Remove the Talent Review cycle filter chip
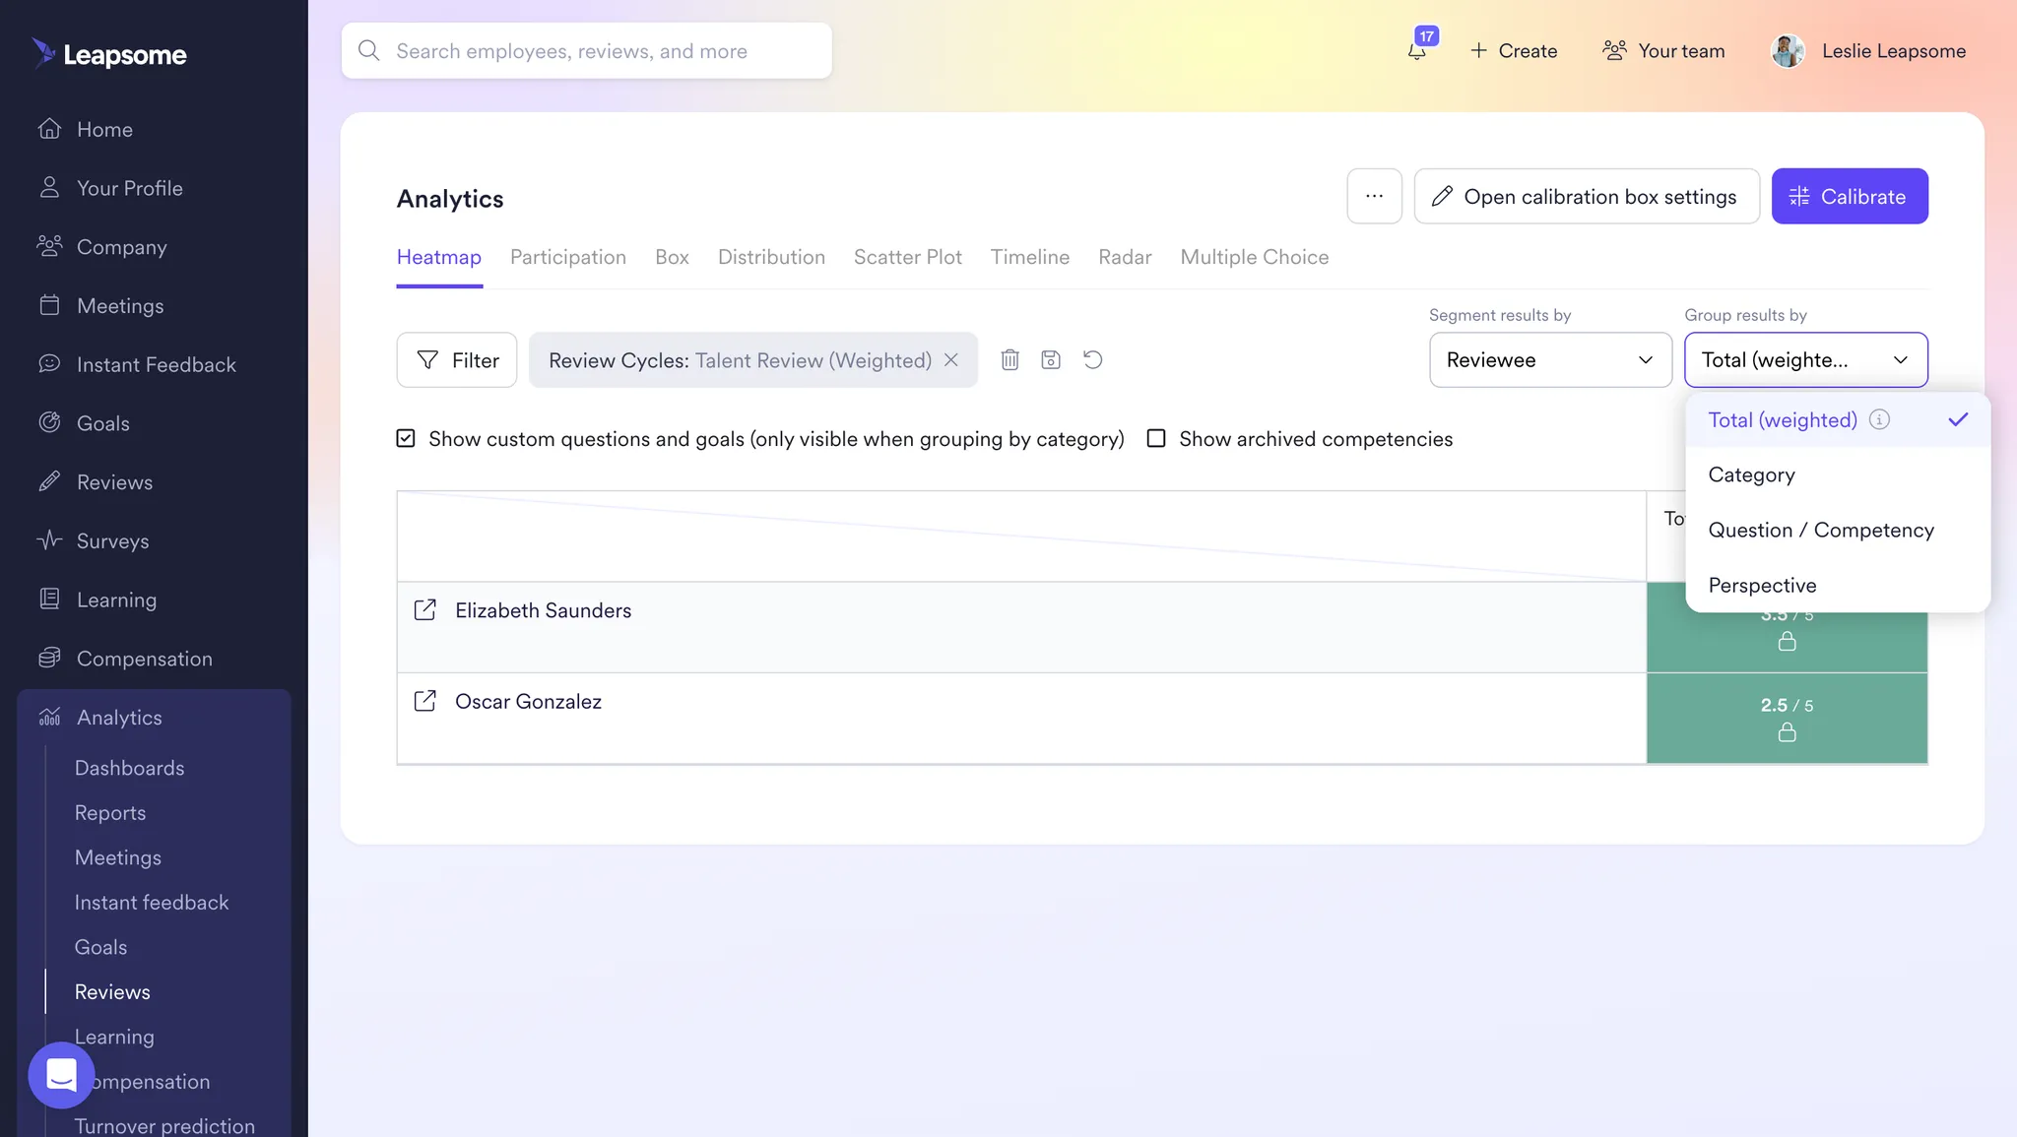 [x=949, y=360]
